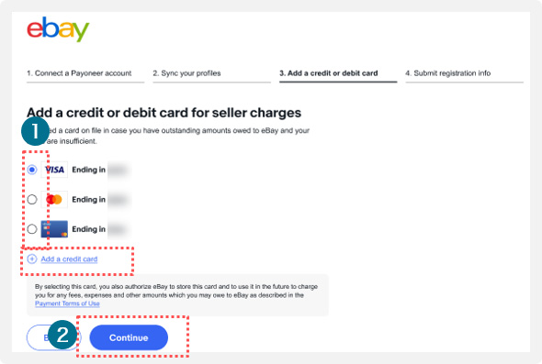Click the Continue button
This screenshot has width=542, height=364.
pyautogui.click(x=129, y=337)
